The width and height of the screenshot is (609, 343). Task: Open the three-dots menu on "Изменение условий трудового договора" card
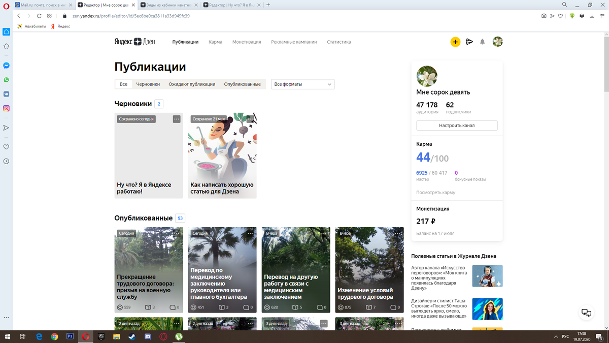coord(397,233)
